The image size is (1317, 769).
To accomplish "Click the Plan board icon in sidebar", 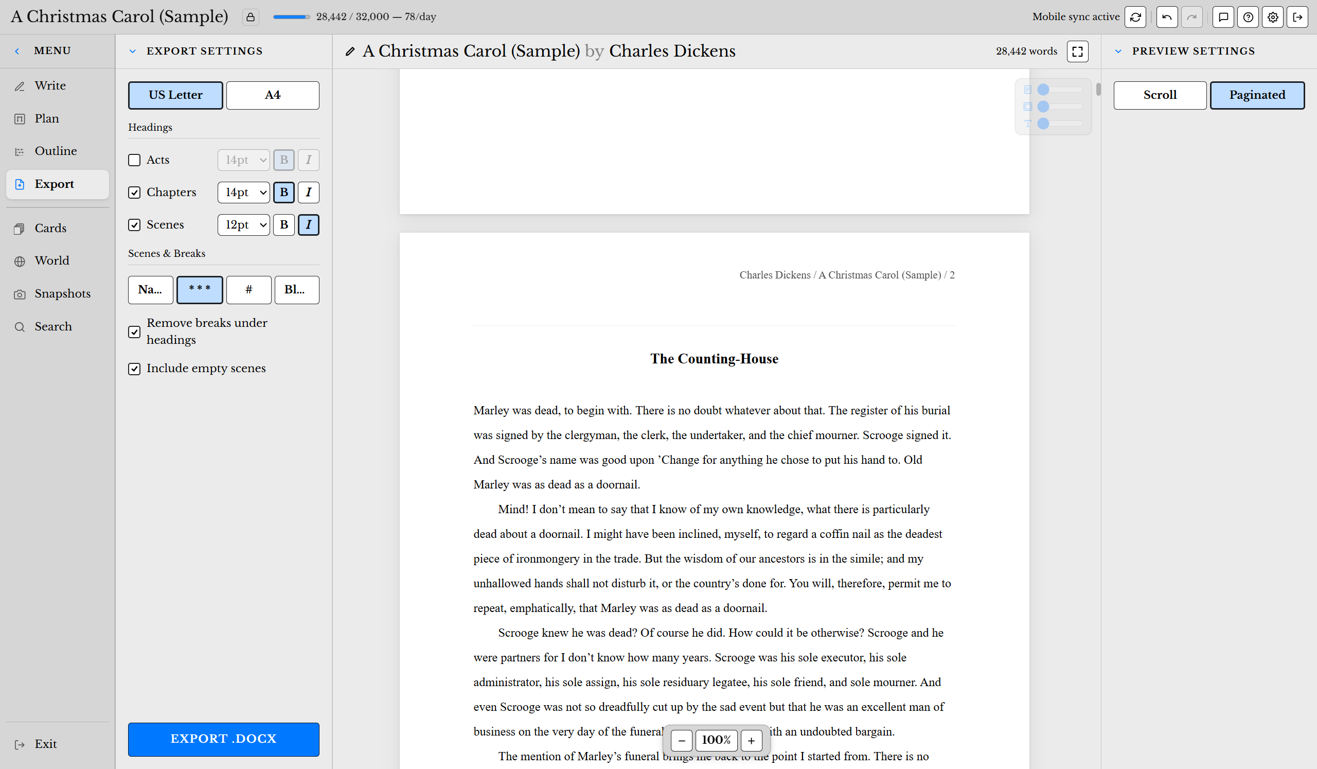I will 20,119.
